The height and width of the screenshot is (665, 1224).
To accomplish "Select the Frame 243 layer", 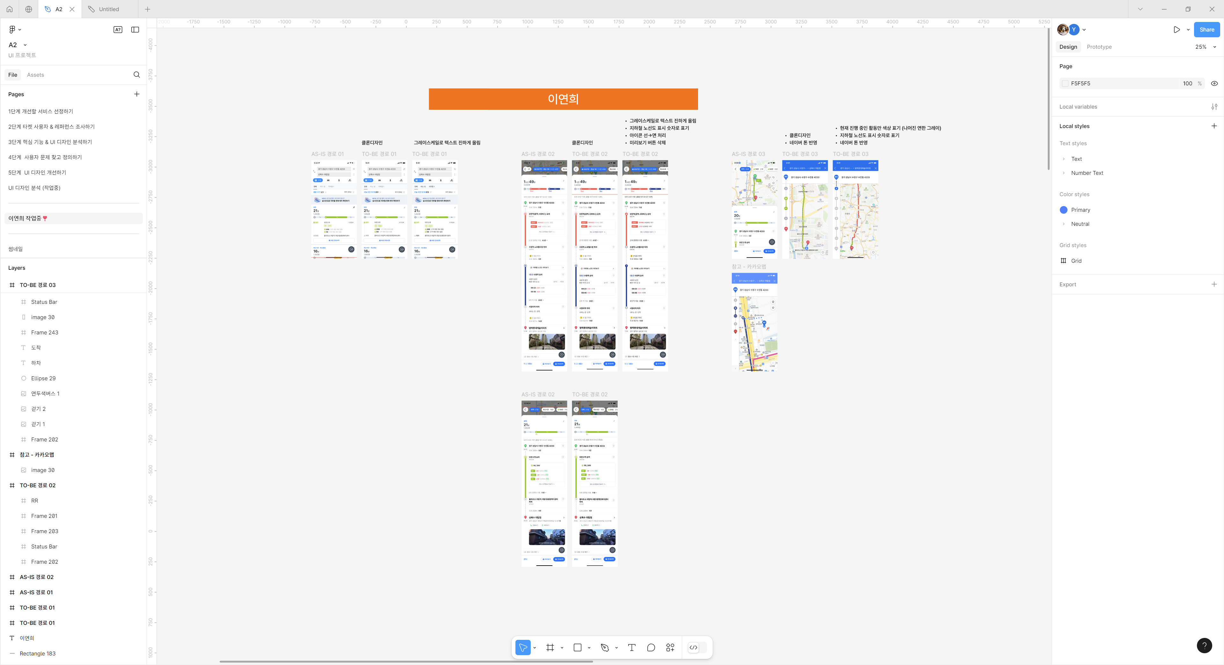I will point(45,333).
